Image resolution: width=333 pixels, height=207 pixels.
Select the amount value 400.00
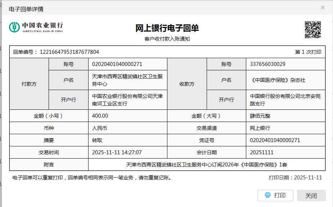click(100, 116)
